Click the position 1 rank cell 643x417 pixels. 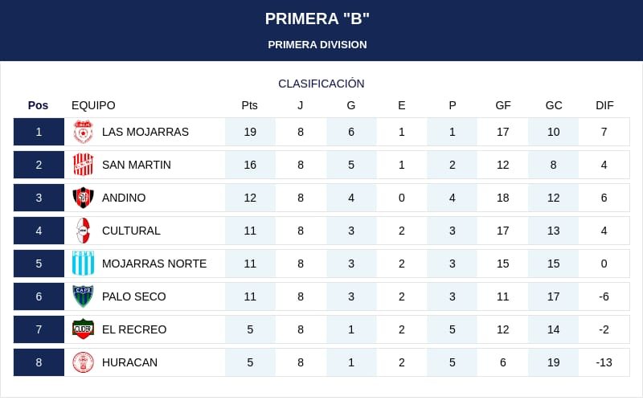coord(39,132)
